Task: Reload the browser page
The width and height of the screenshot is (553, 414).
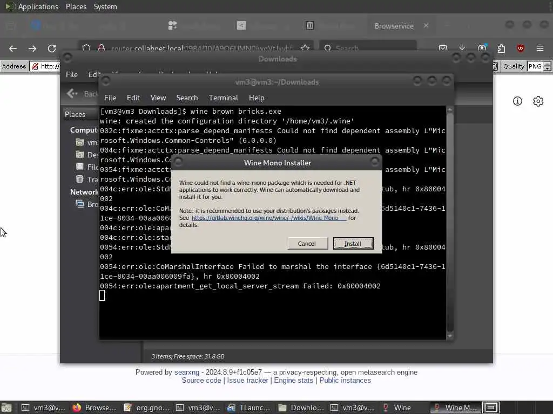Action: 52,48
